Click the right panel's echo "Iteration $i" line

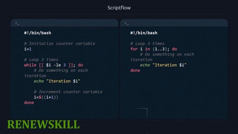(x=163, y=65)
